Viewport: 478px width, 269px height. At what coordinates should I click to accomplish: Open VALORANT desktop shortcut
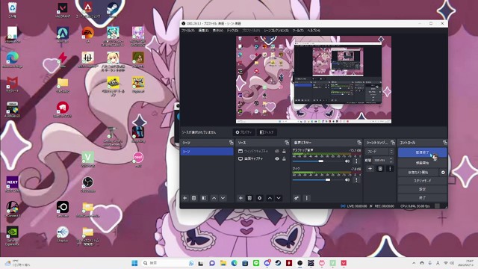click(63, 10)
